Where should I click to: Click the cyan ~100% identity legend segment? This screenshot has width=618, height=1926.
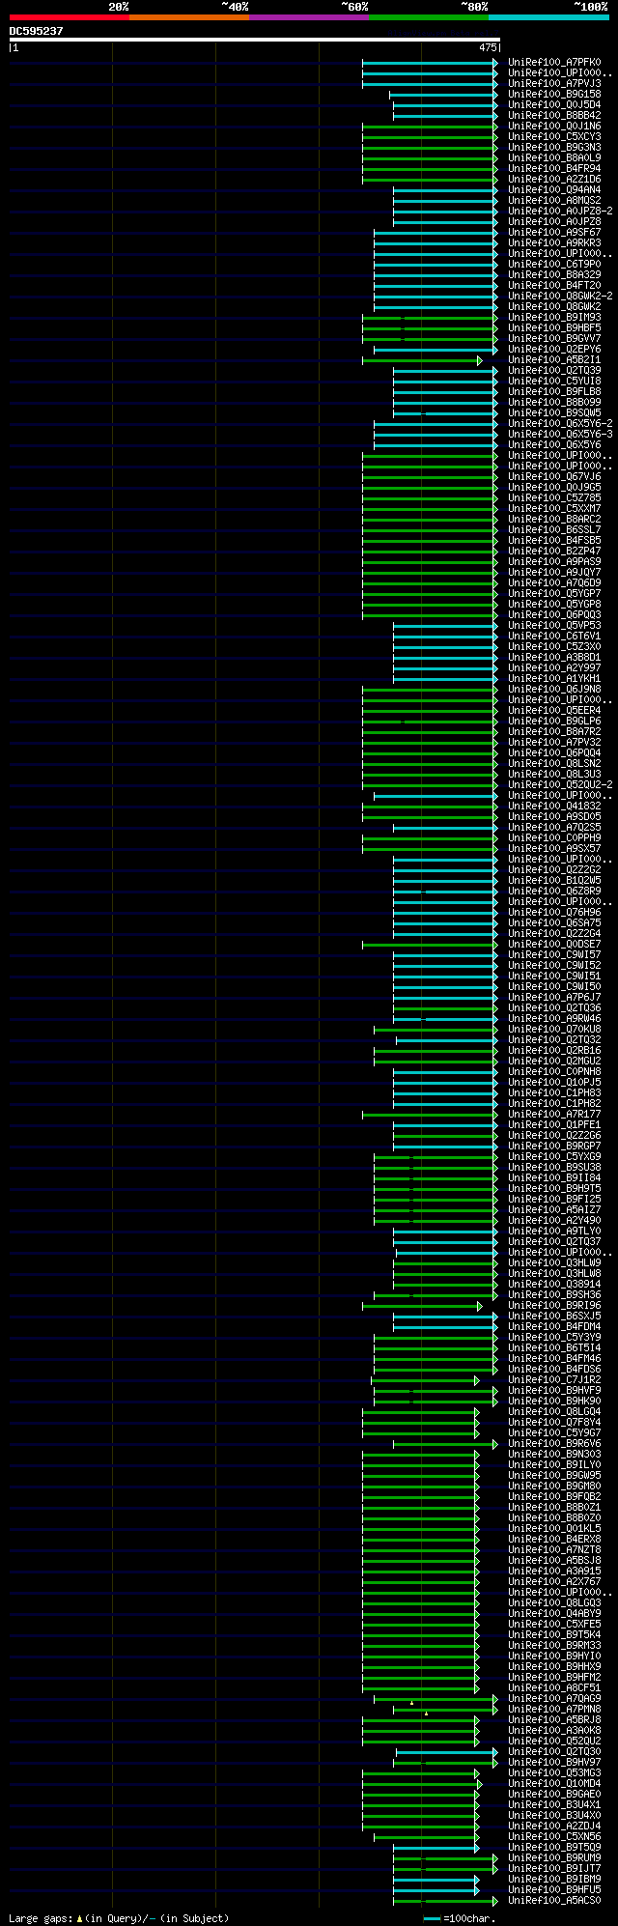(548, 17)
